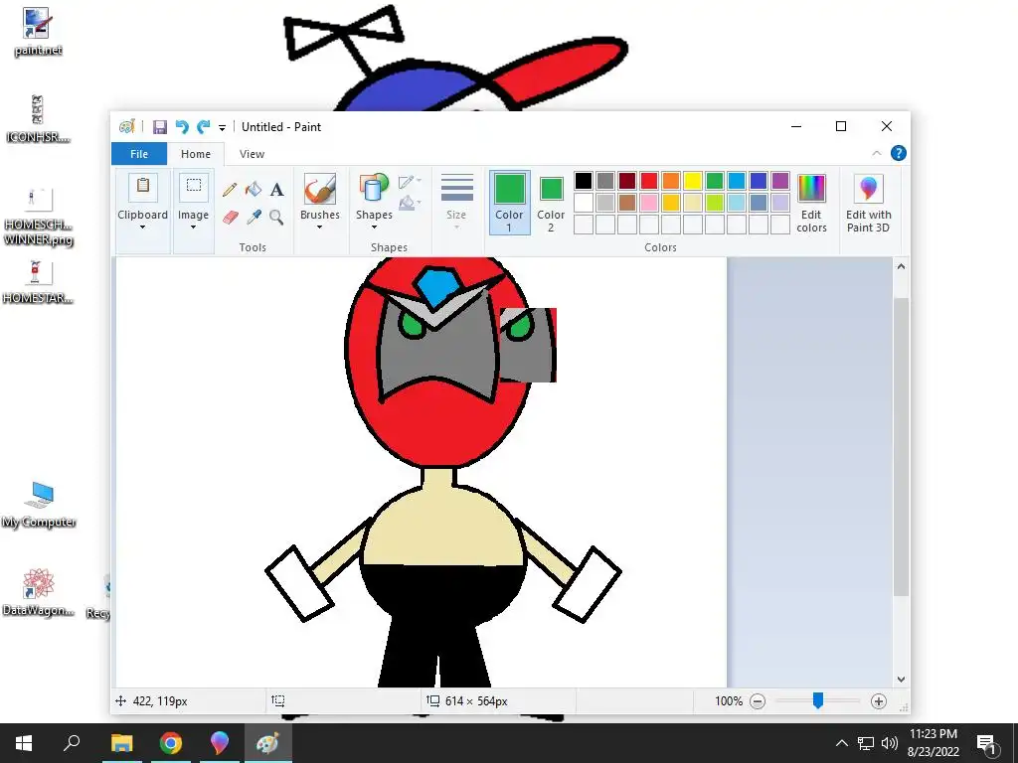Viewport: 1018px width, 763px height.
Task: Open the Size line thickness dropdown
Action: 456,203
